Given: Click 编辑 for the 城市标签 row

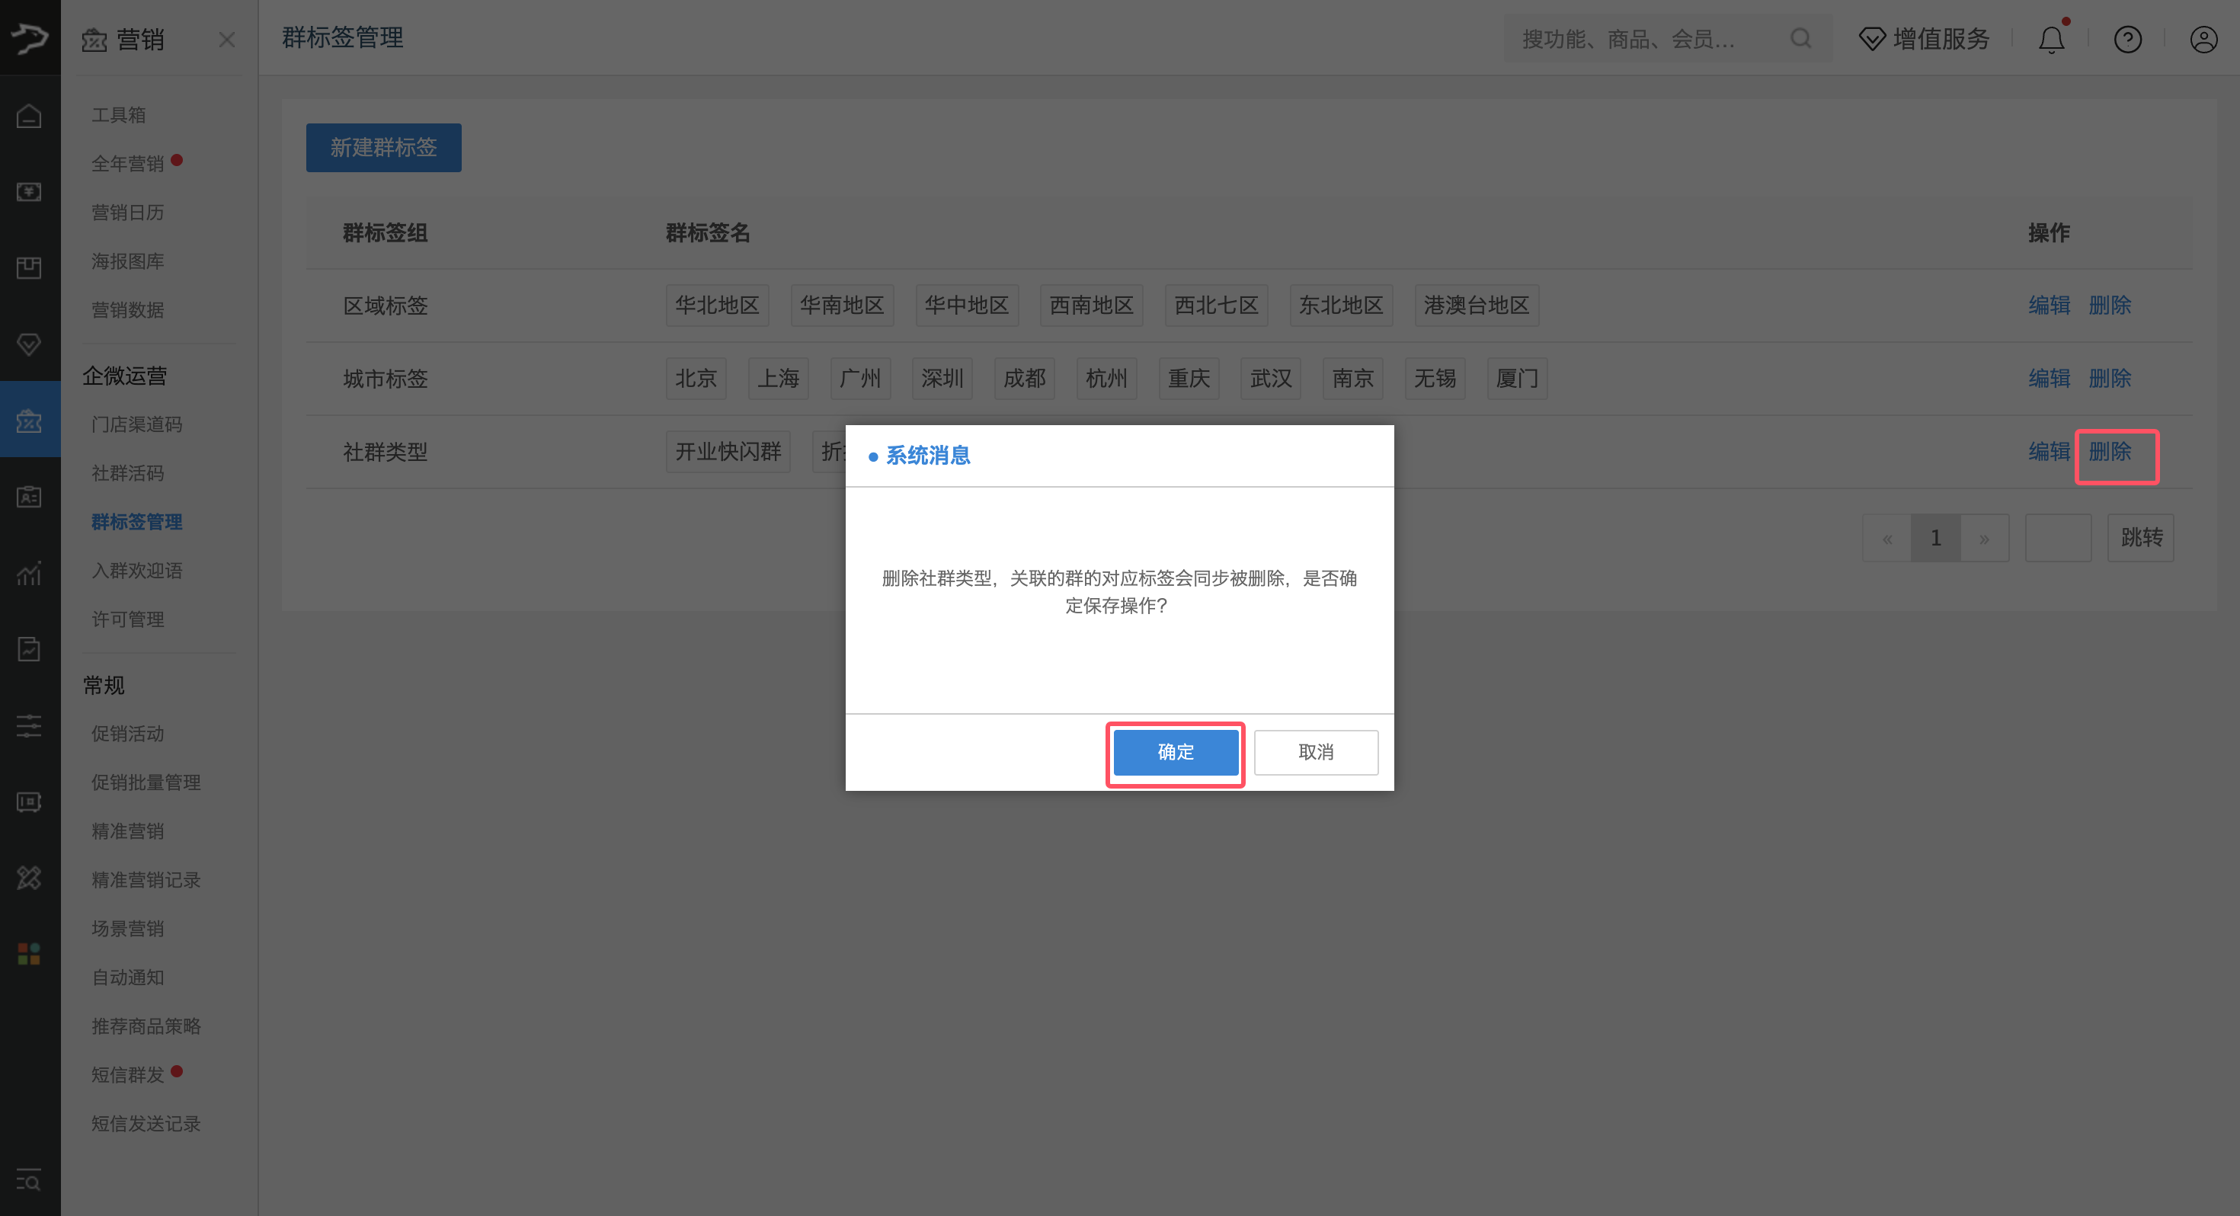Looking at the screenshot, I should [x=2049, y=379].
